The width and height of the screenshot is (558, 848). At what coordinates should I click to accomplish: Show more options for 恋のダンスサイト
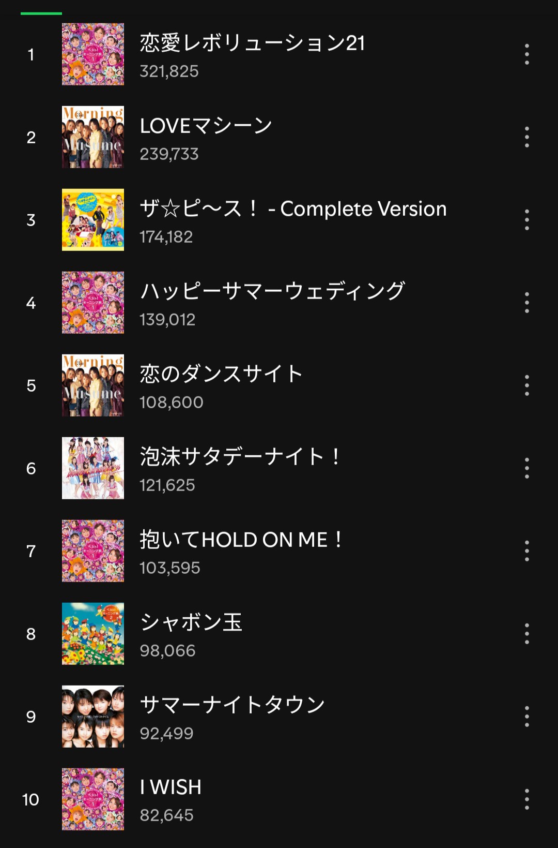click(x=526, y=385)
